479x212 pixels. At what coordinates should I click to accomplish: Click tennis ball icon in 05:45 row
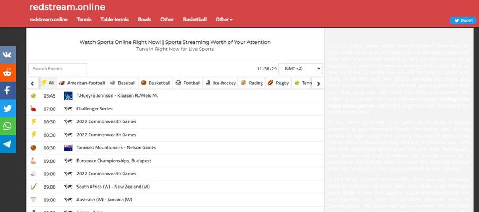coord(33,95)
